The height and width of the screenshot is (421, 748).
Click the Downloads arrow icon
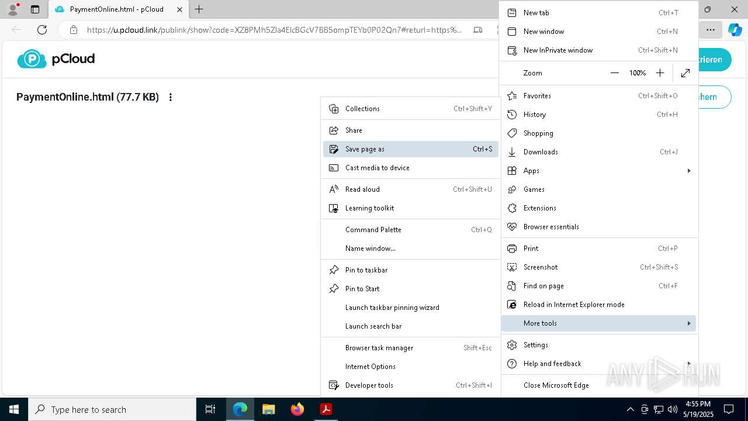(x=512, y=152)
